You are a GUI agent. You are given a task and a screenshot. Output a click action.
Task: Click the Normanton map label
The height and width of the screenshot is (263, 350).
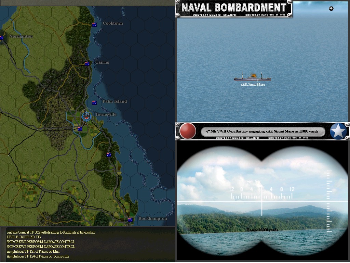(21, 36)
